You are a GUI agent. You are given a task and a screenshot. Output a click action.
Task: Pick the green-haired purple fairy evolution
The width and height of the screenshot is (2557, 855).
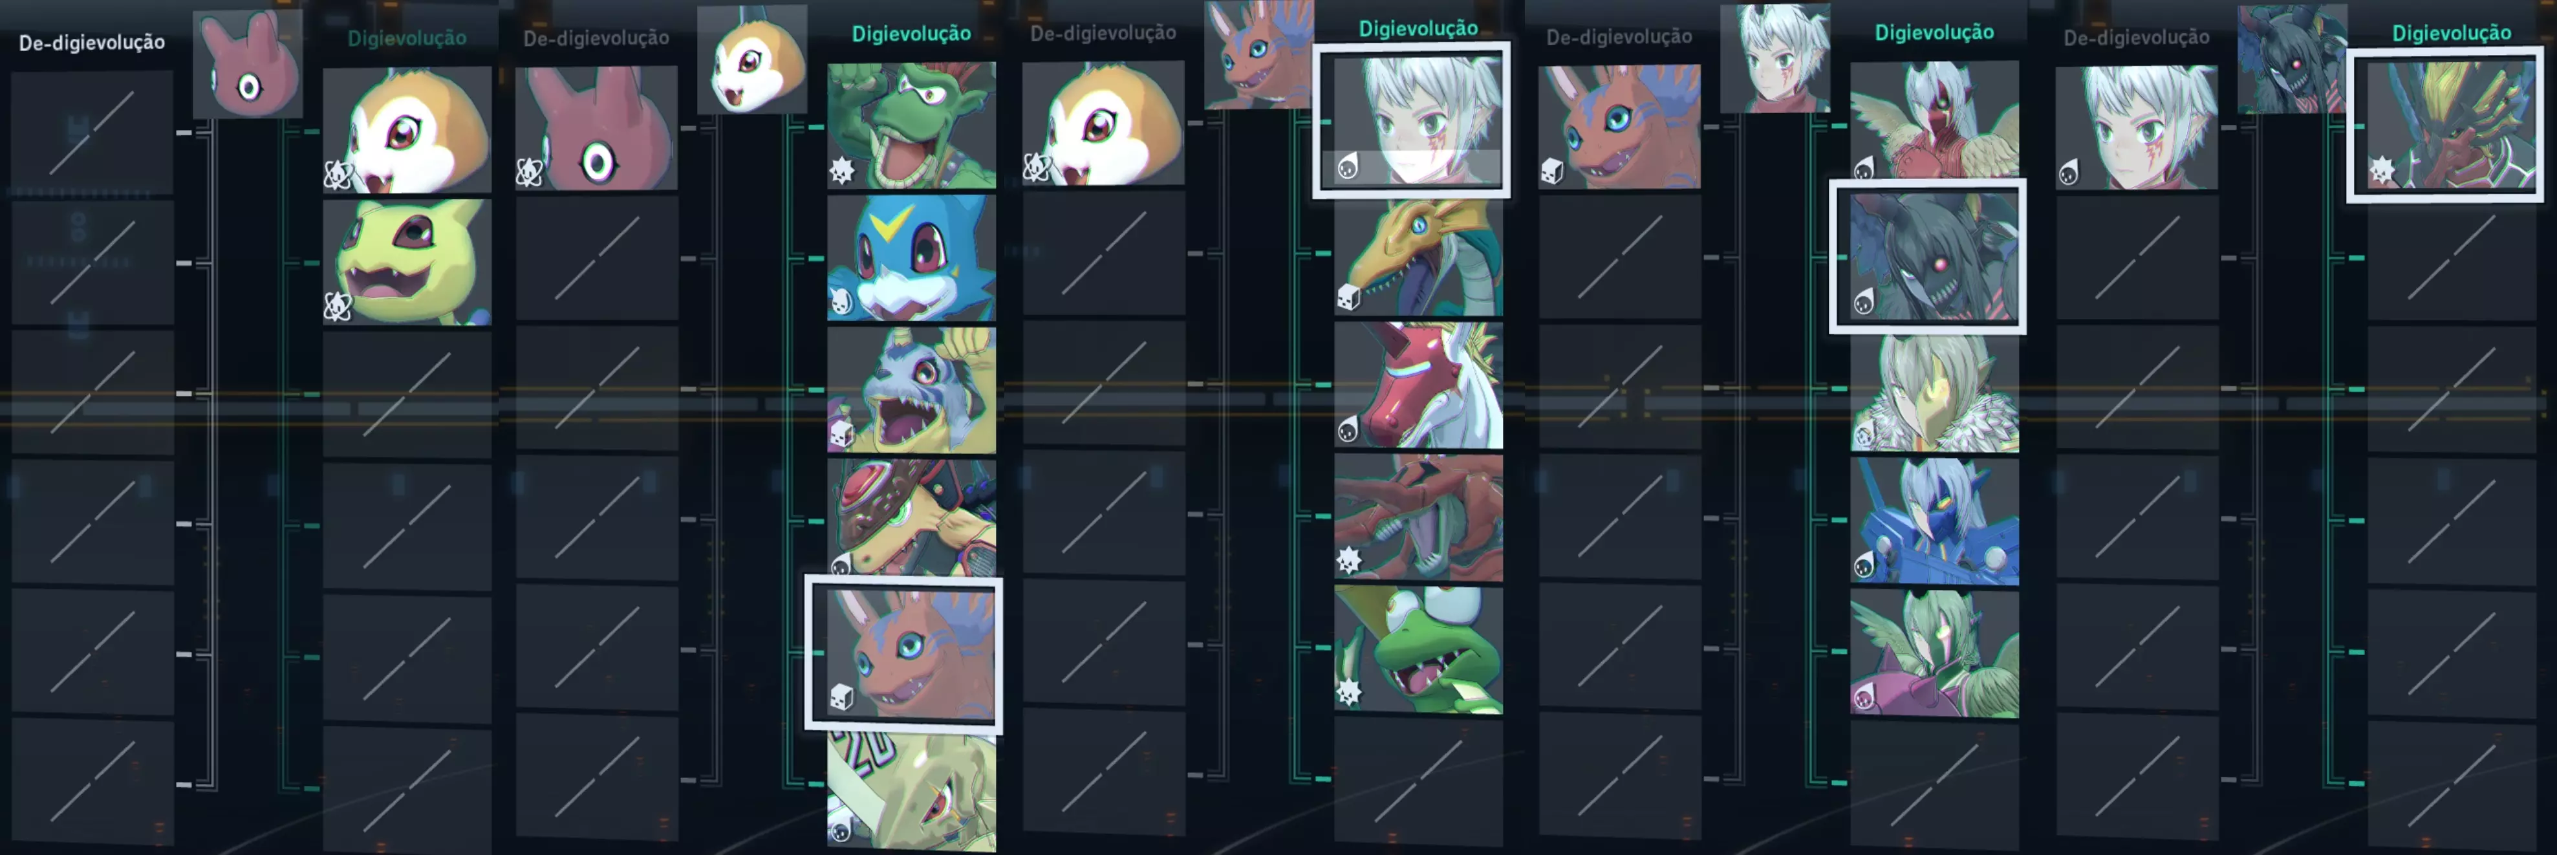(1934, 653)
